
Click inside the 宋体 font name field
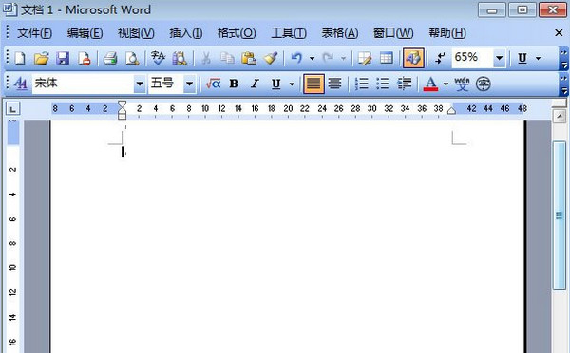pos(83,84)
